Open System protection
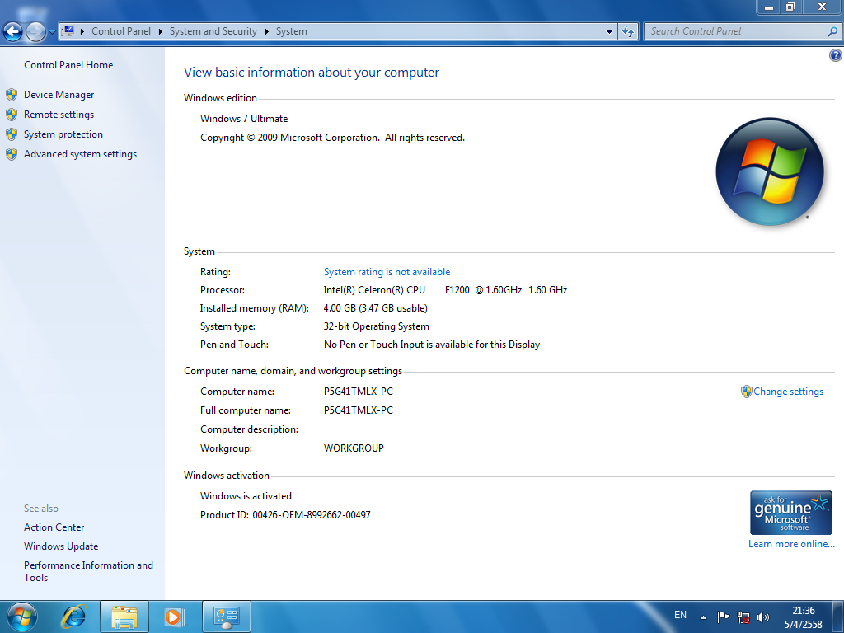The width and height of the screenshot is (844, 633). coord(63,134)
